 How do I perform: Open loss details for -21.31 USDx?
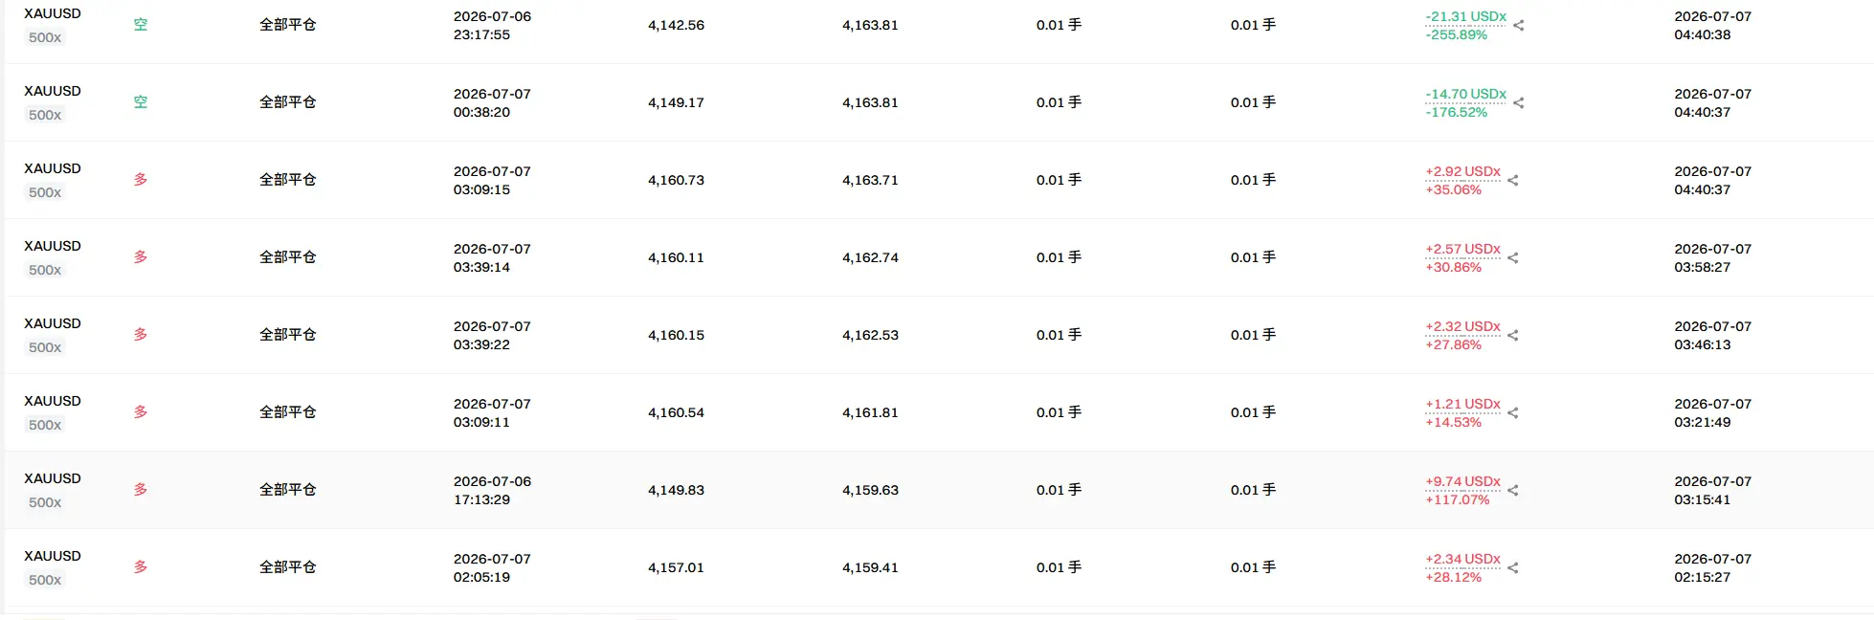(x=1465, y=16)
